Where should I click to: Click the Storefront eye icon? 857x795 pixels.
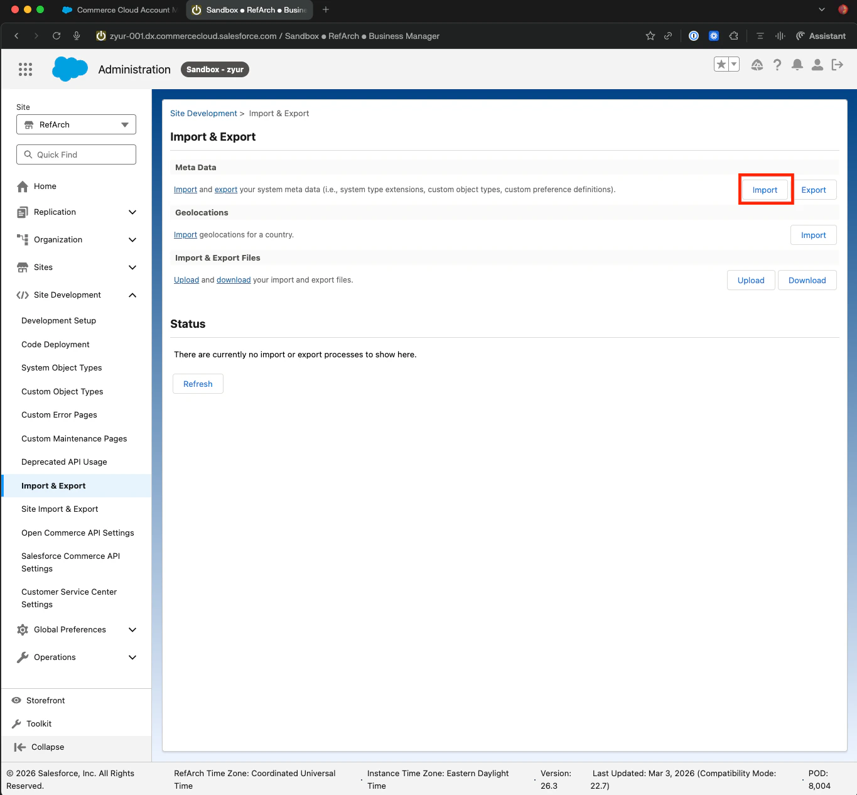[16, 700]
